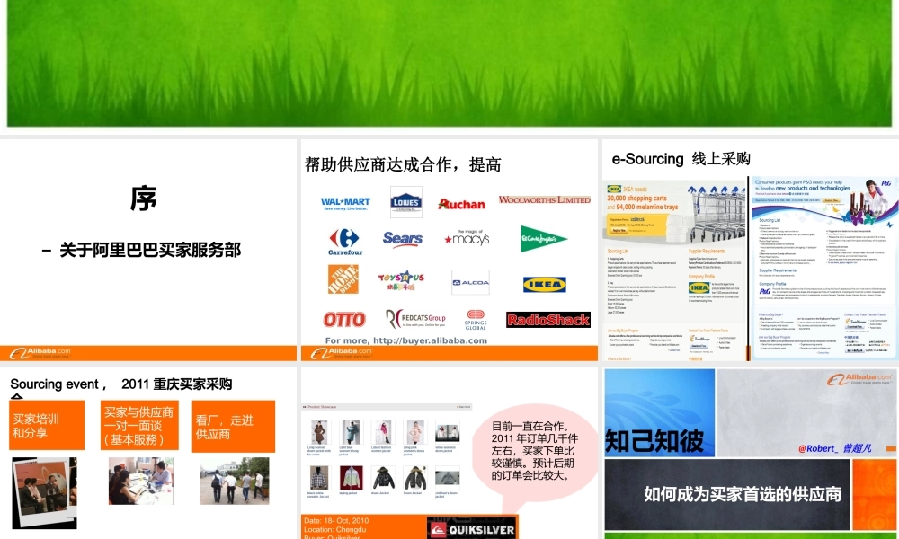Click the Springs Global logo

pos(476,320)
